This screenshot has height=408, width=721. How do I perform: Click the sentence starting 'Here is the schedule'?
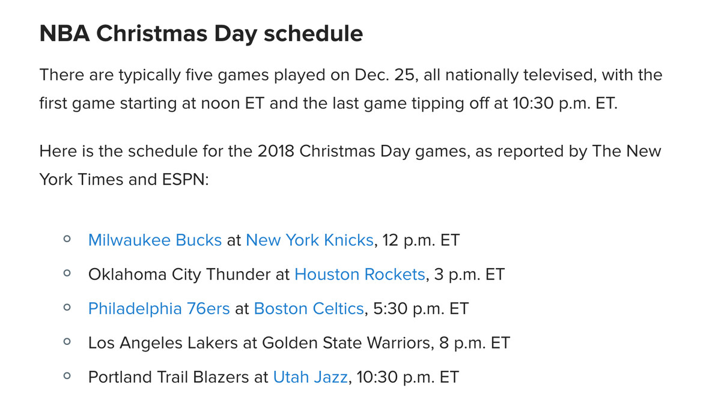click(x=350, y=165)
